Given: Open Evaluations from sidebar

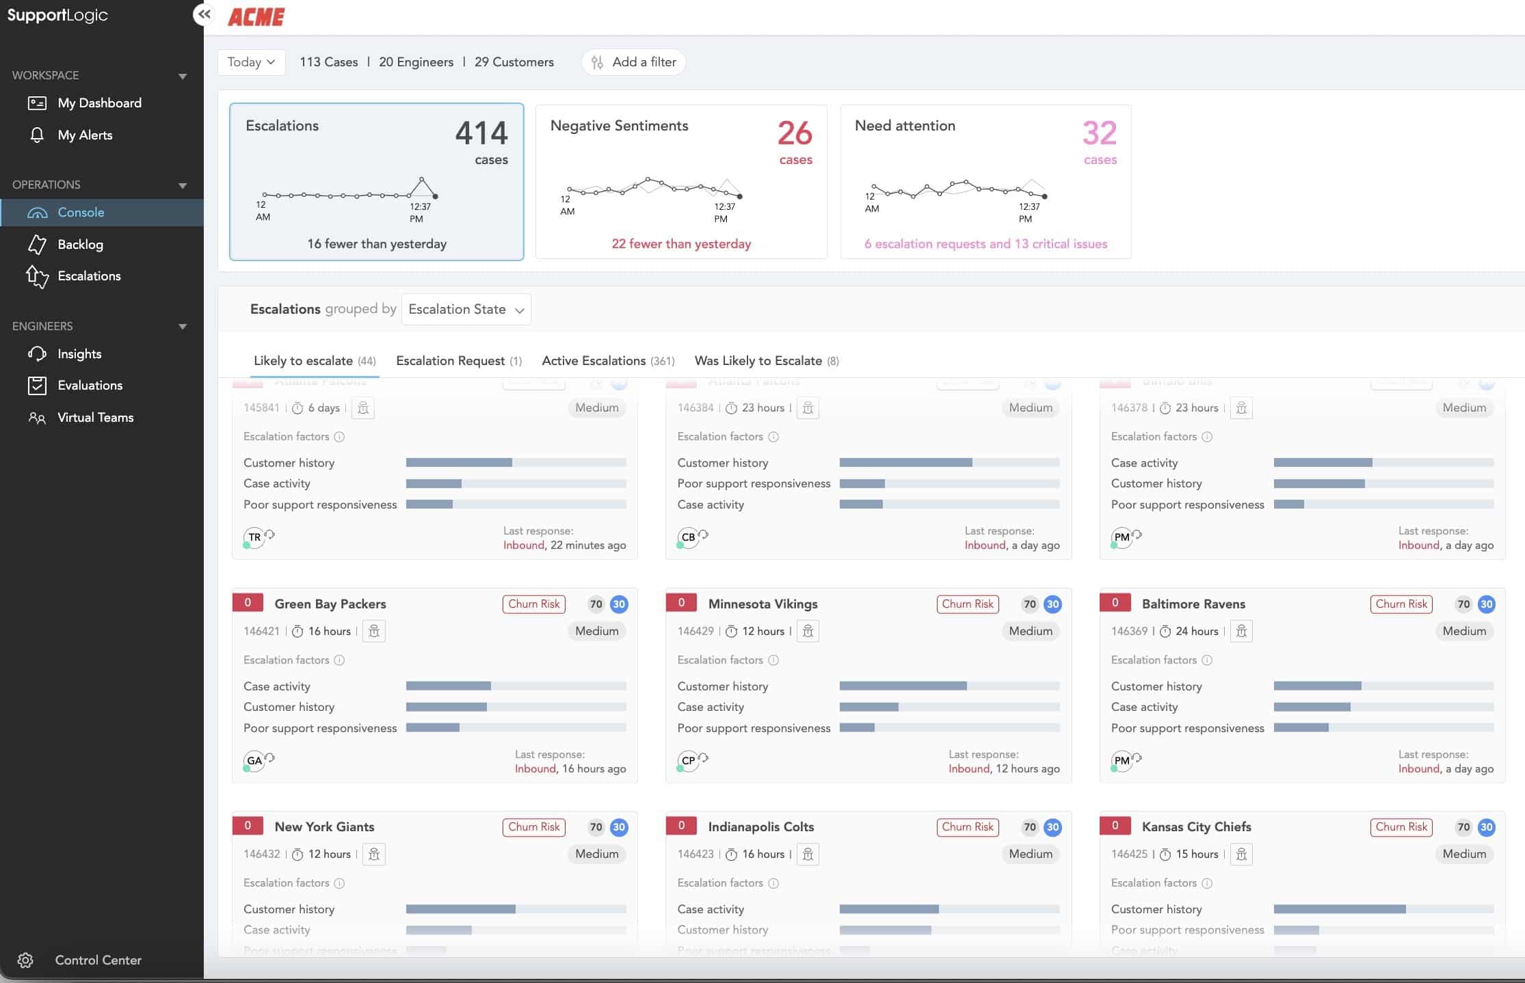Looking at the screenshot, I should 90,386.
